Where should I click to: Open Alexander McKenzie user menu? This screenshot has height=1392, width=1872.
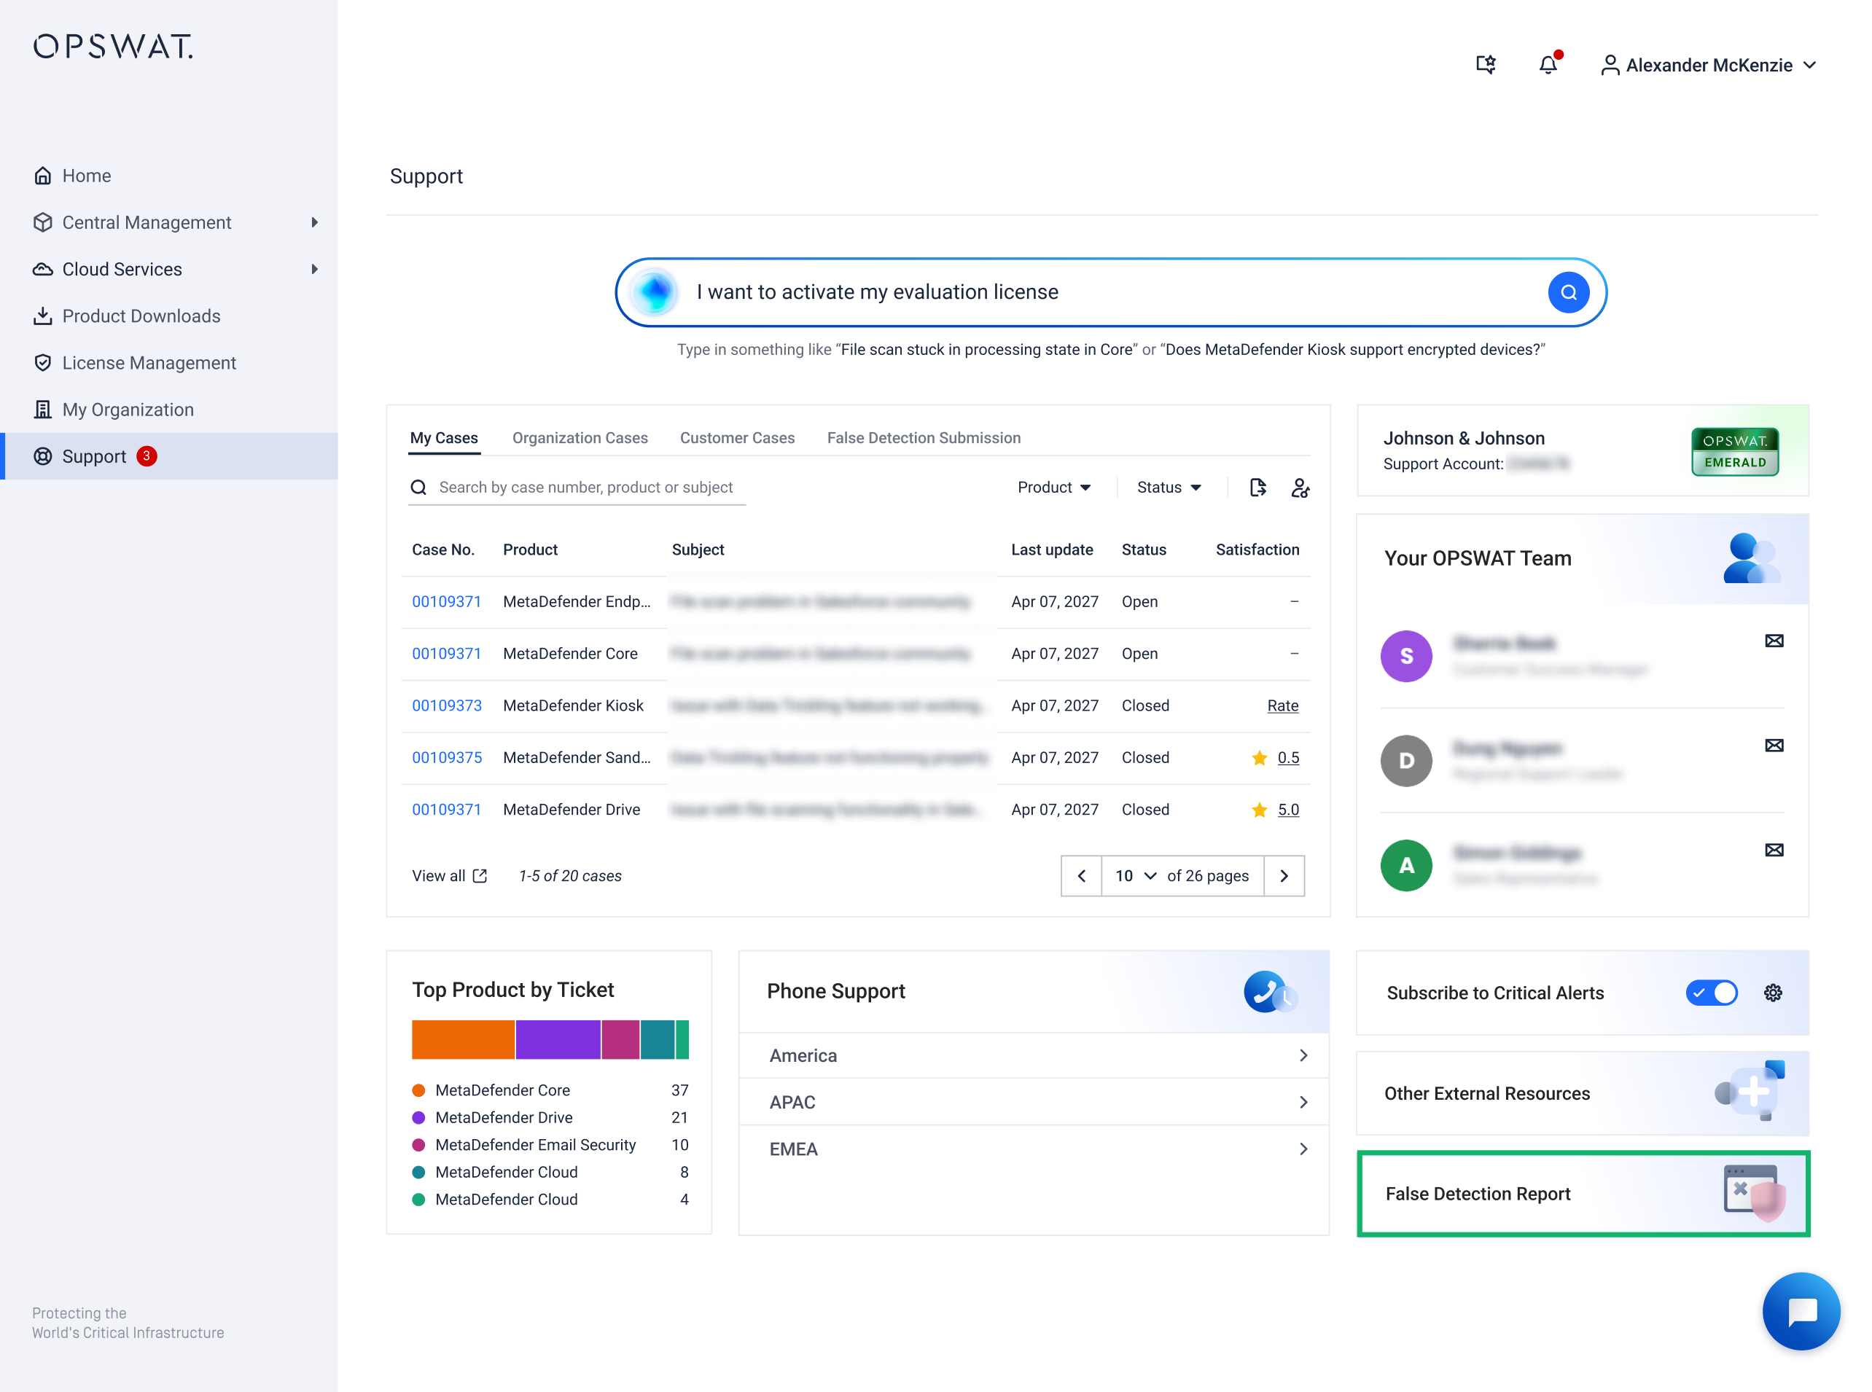tap(1709, 65)
